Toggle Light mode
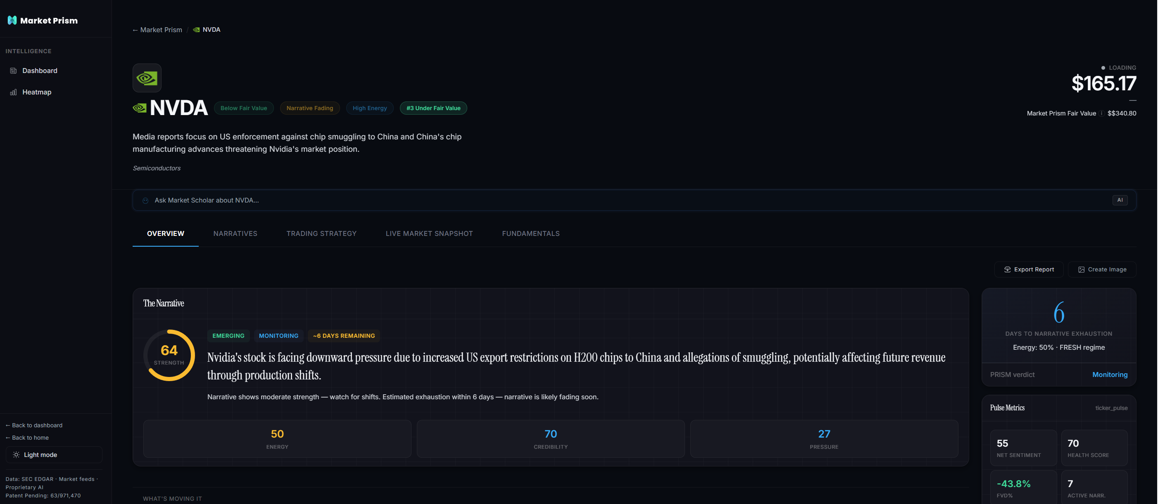1158x504 pixels. click(x=53, y=455)
